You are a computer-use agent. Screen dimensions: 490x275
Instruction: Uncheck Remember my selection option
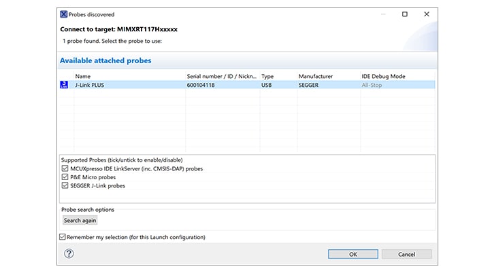point(63,237)
